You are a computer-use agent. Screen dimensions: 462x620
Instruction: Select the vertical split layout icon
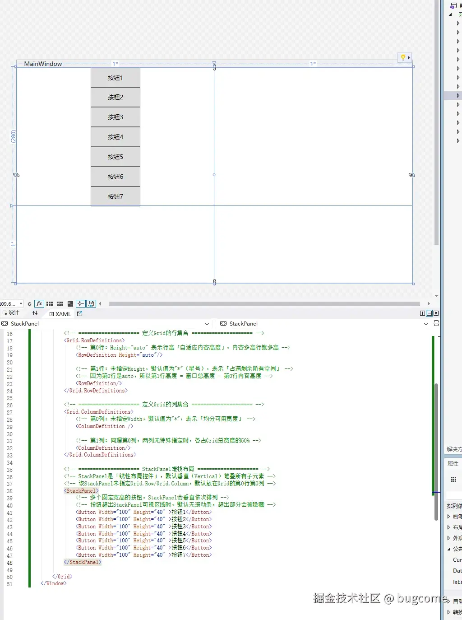coord(422,313)
